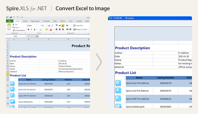Toggle underline formatting

click(x=34, y=29)
